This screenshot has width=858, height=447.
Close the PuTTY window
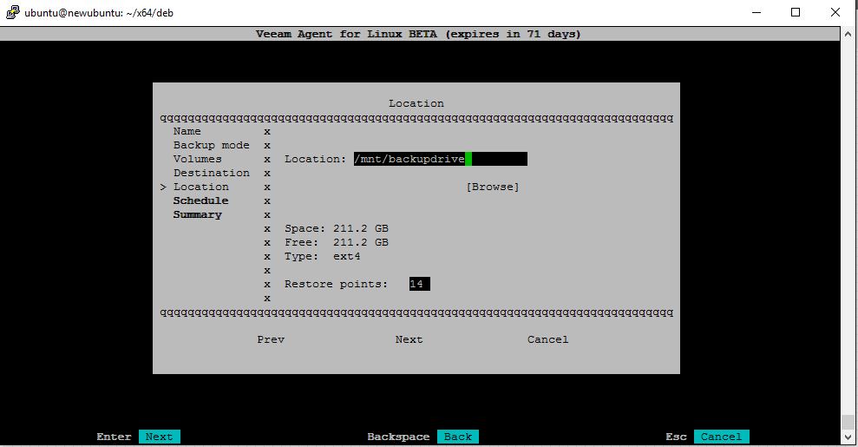(835, 12)
